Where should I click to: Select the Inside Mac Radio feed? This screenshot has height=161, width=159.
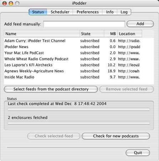coord(79,77)
